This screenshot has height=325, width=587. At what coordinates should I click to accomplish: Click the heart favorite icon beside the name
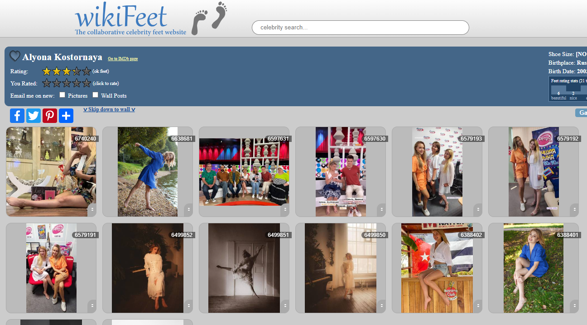[15, 56]
